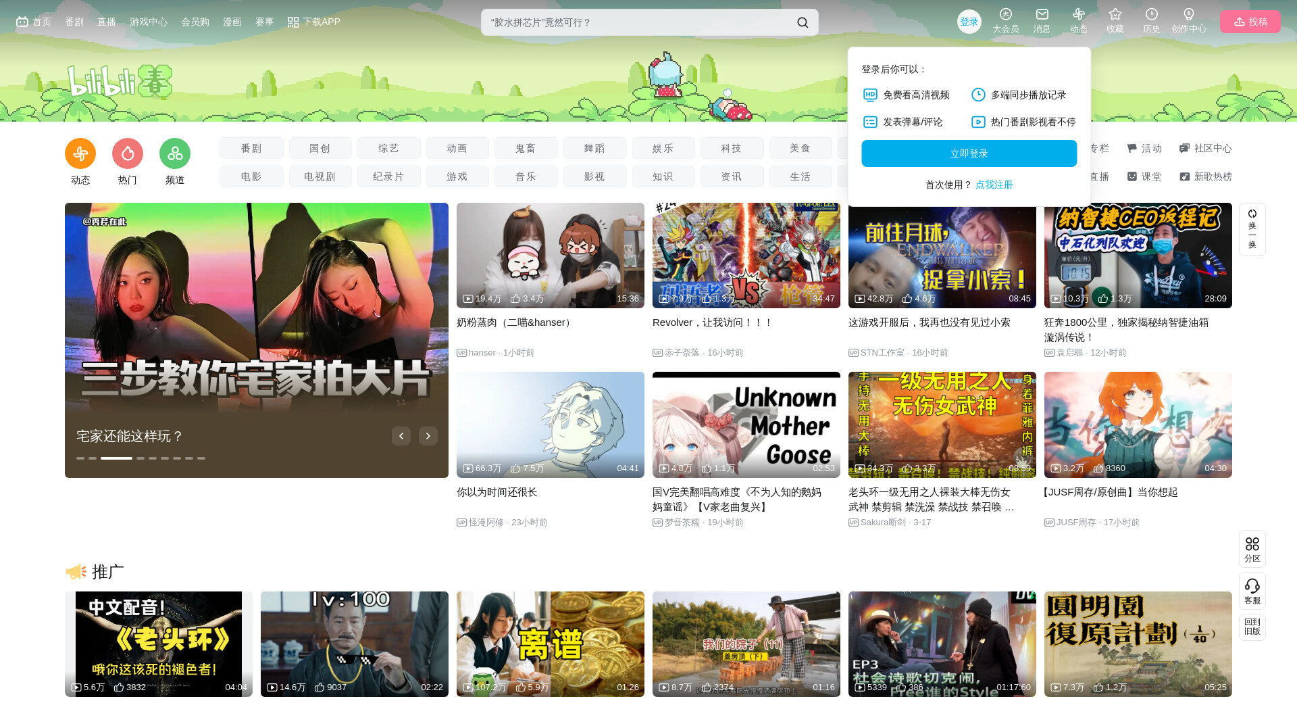Open uploader link hanser
This screenshot has width=1297, height=703.
point(482,353)
